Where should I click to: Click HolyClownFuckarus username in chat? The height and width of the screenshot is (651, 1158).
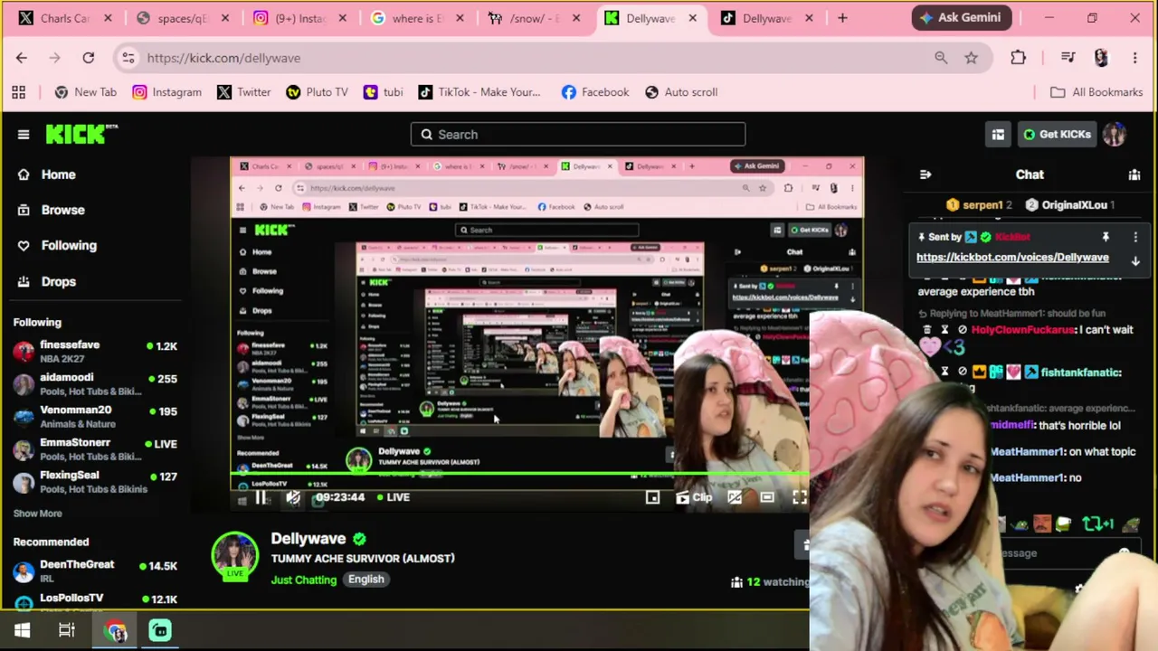click(1022, 330)
